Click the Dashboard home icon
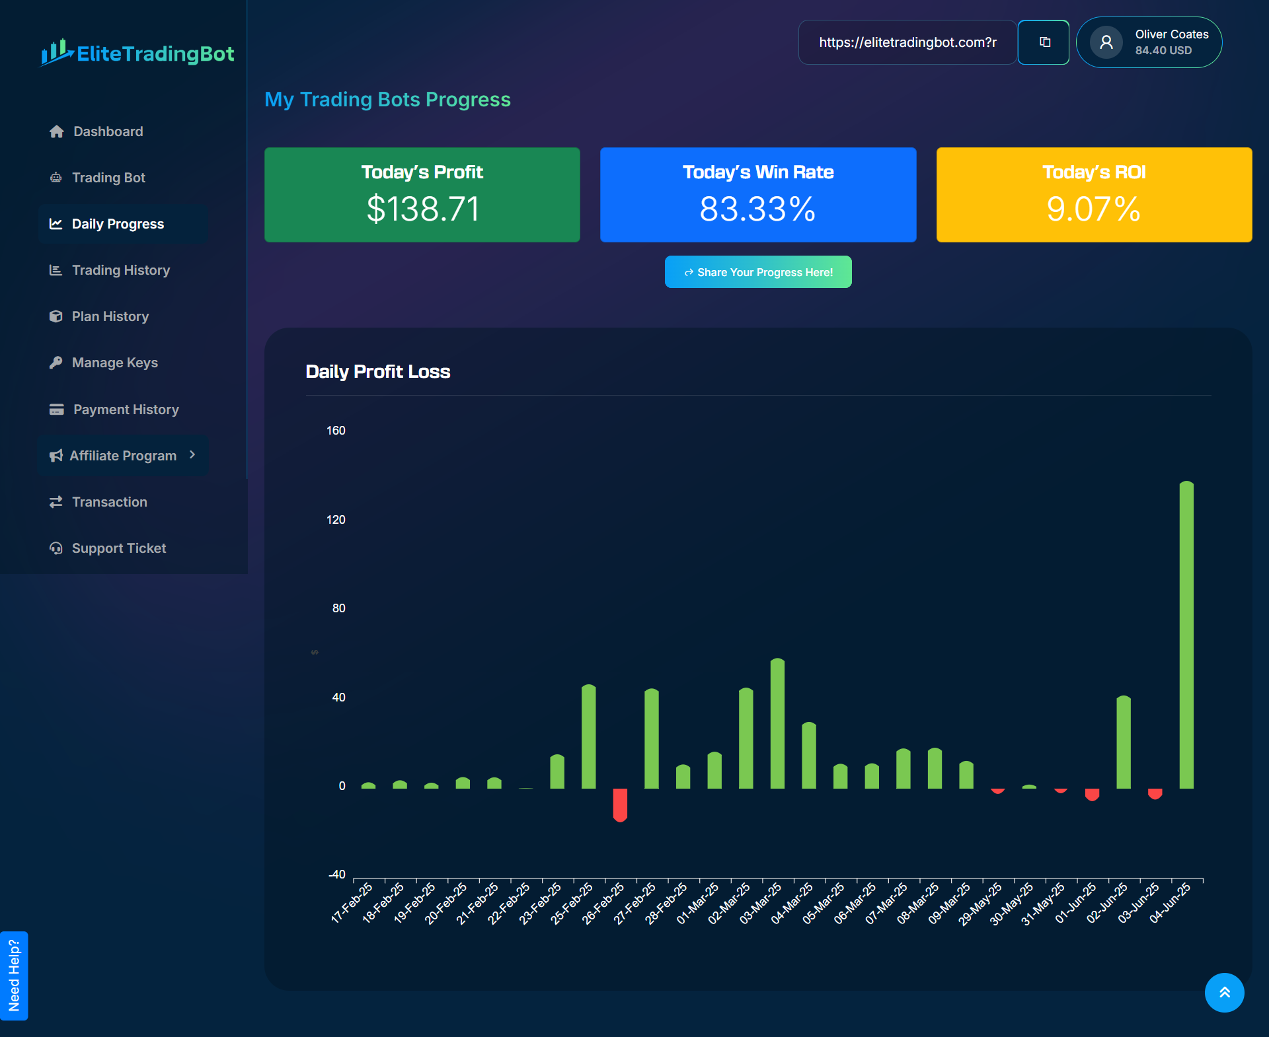The width and height of the screenshot is (1269, 1037). pos(57,131)
